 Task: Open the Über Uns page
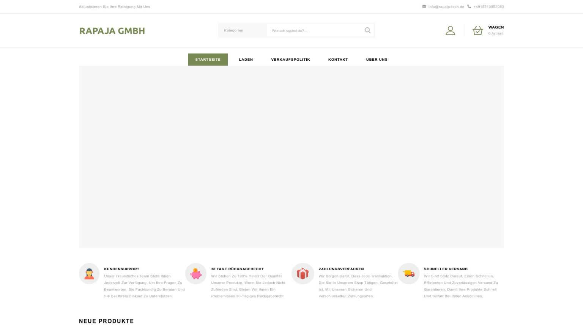point(377,60)
